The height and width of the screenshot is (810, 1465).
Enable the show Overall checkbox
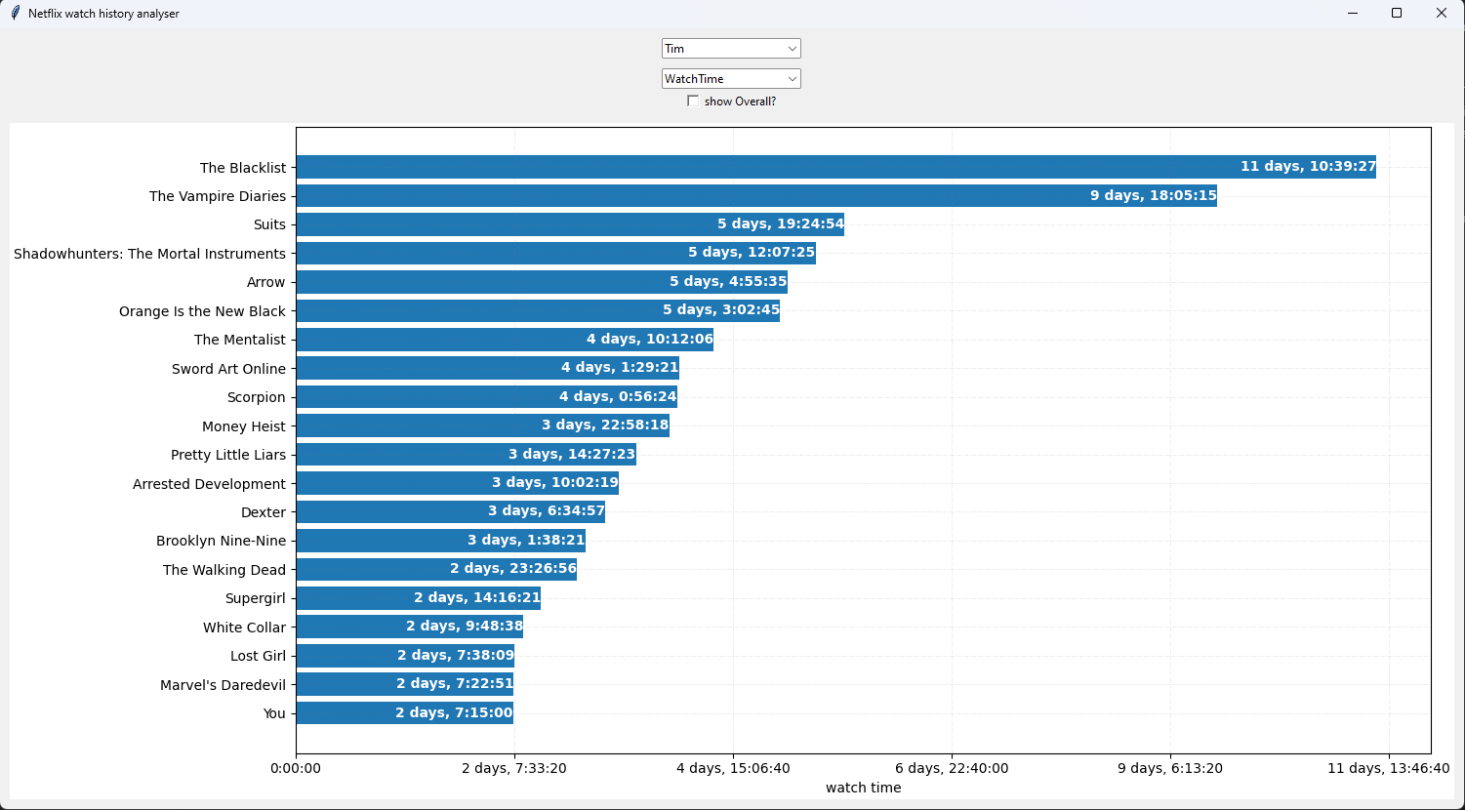pos(693,101)
